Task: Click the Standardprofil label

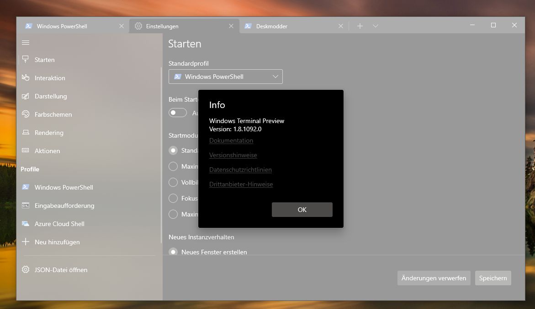Action: pyautogui.click(x=188, y=63)
